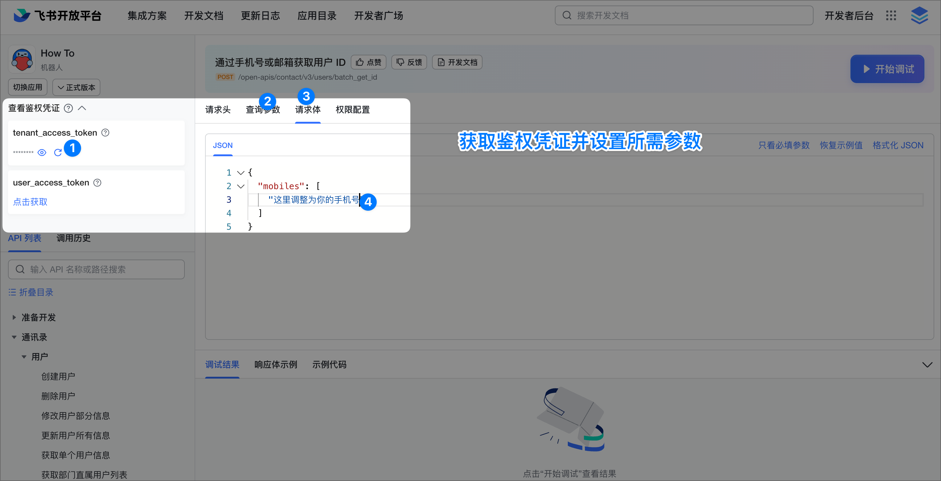Screen dimensions: 941x481
Task: Click the 反馈 feedback icon
Action: point(400,62)
